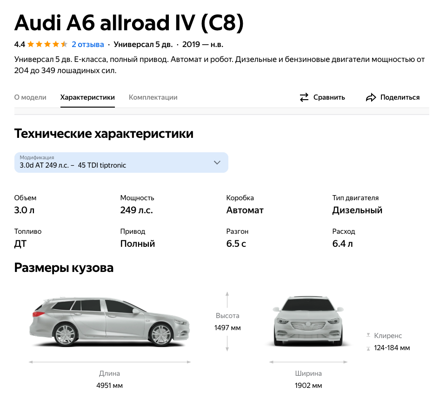Click the 'Технические характеристики' heading

pos(104,134)
